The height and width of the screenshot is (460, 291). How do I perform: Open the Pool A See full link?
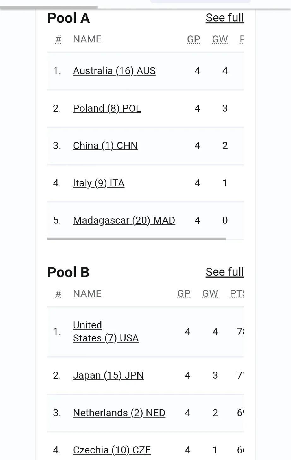click(225, 18)
